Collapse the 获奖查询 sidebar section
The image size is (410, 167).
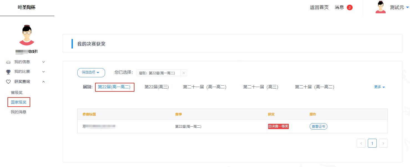click(44, 82)
